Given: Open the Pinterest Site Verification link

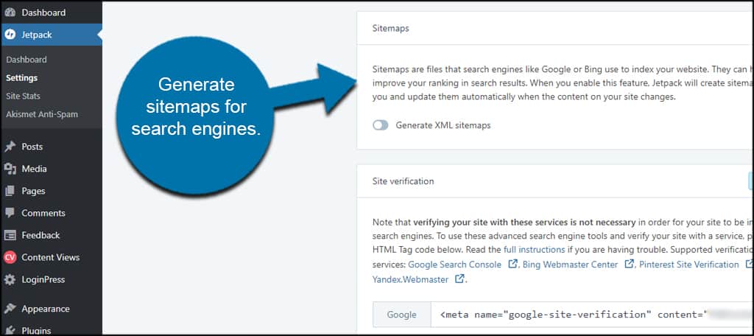Looking at the screenshot, I should tap(688, 265).
